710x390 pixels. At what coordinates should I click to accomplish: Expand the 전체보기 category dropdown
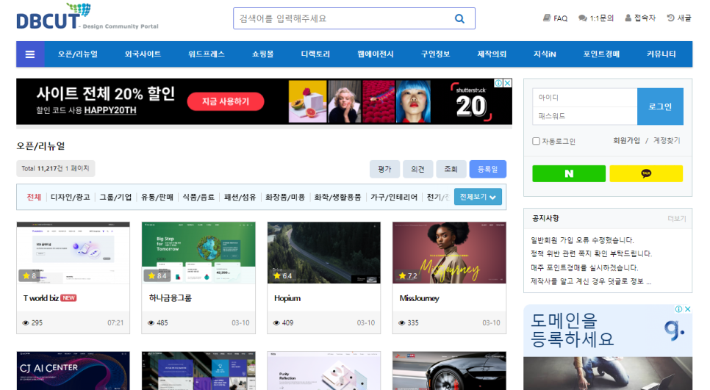click(478, 197)
